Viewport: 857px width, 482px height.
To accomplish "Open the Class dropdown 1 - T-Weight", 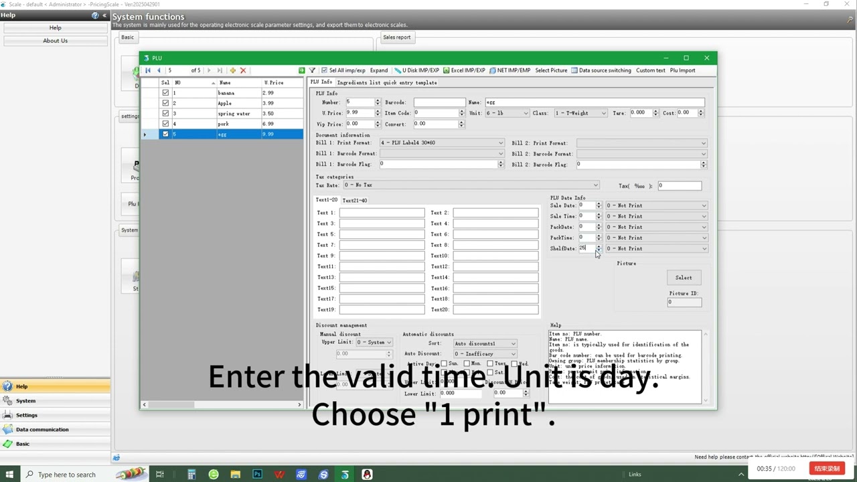I will click(580, 113).
